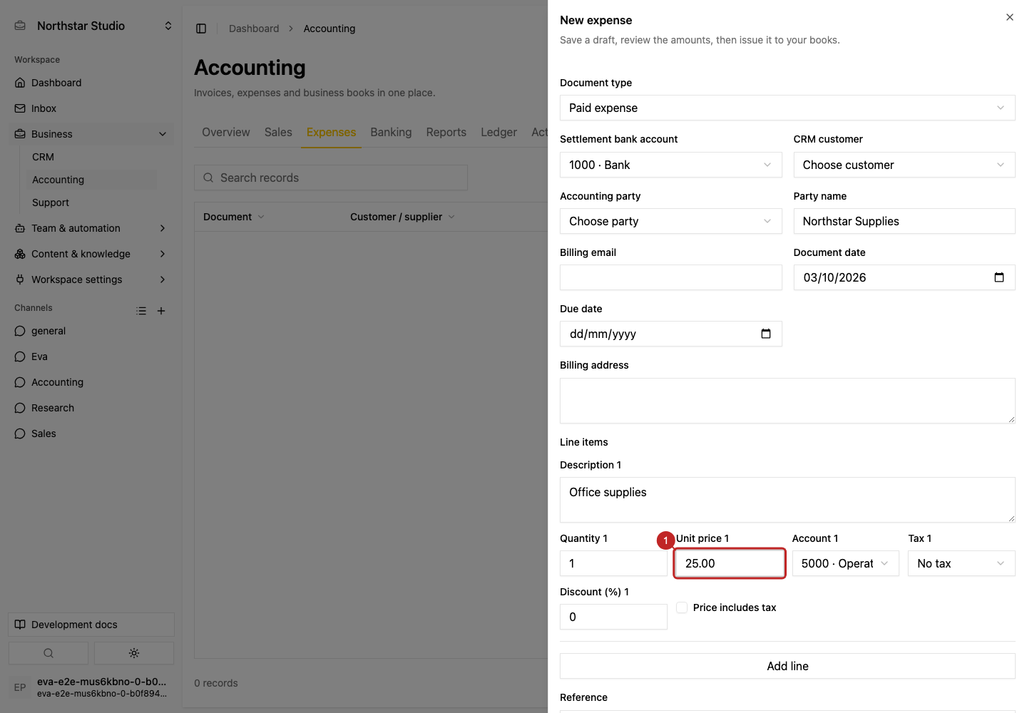Switch to the Ledger tab
The height and width of the screenshot is (713, 1027).
499,133
